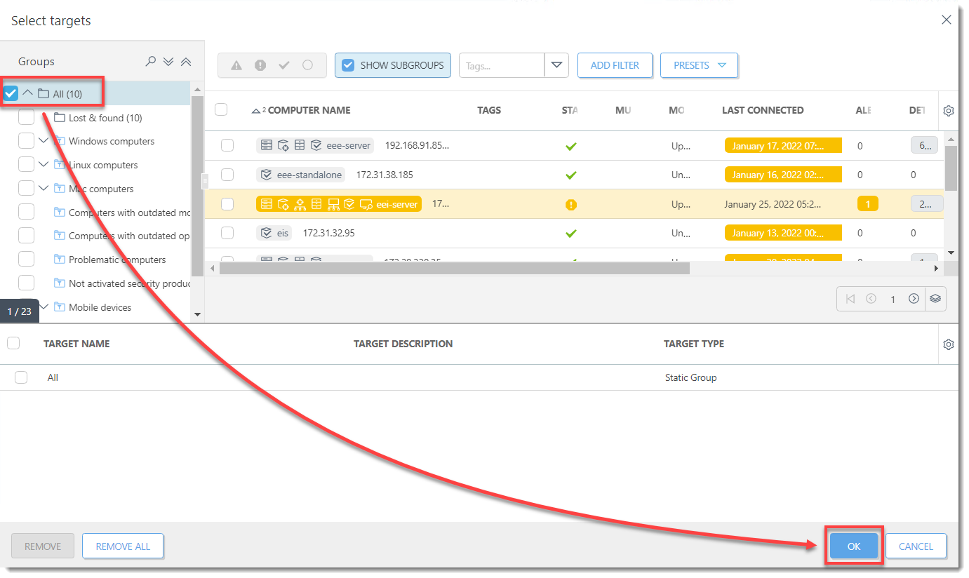Click the eee-standalone product icon
This screenshot has height=578, width=969.
coord(266,175)
